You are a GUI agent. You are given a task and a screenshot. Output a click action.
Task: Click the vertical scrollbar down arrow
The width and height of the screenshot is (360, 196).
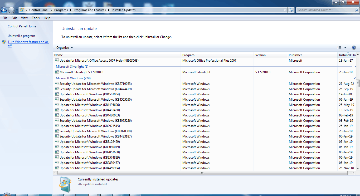pyautogui.click(x=358, y=168)
